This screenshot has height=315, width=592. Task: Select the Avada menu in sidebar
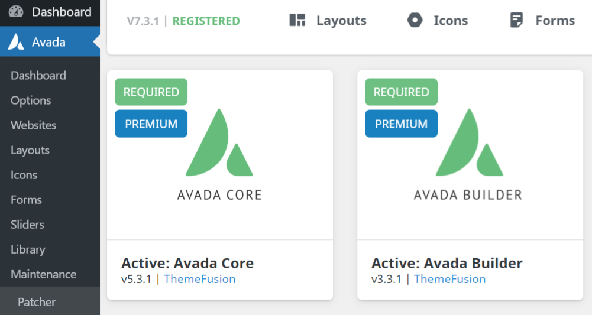pos(50,41)
